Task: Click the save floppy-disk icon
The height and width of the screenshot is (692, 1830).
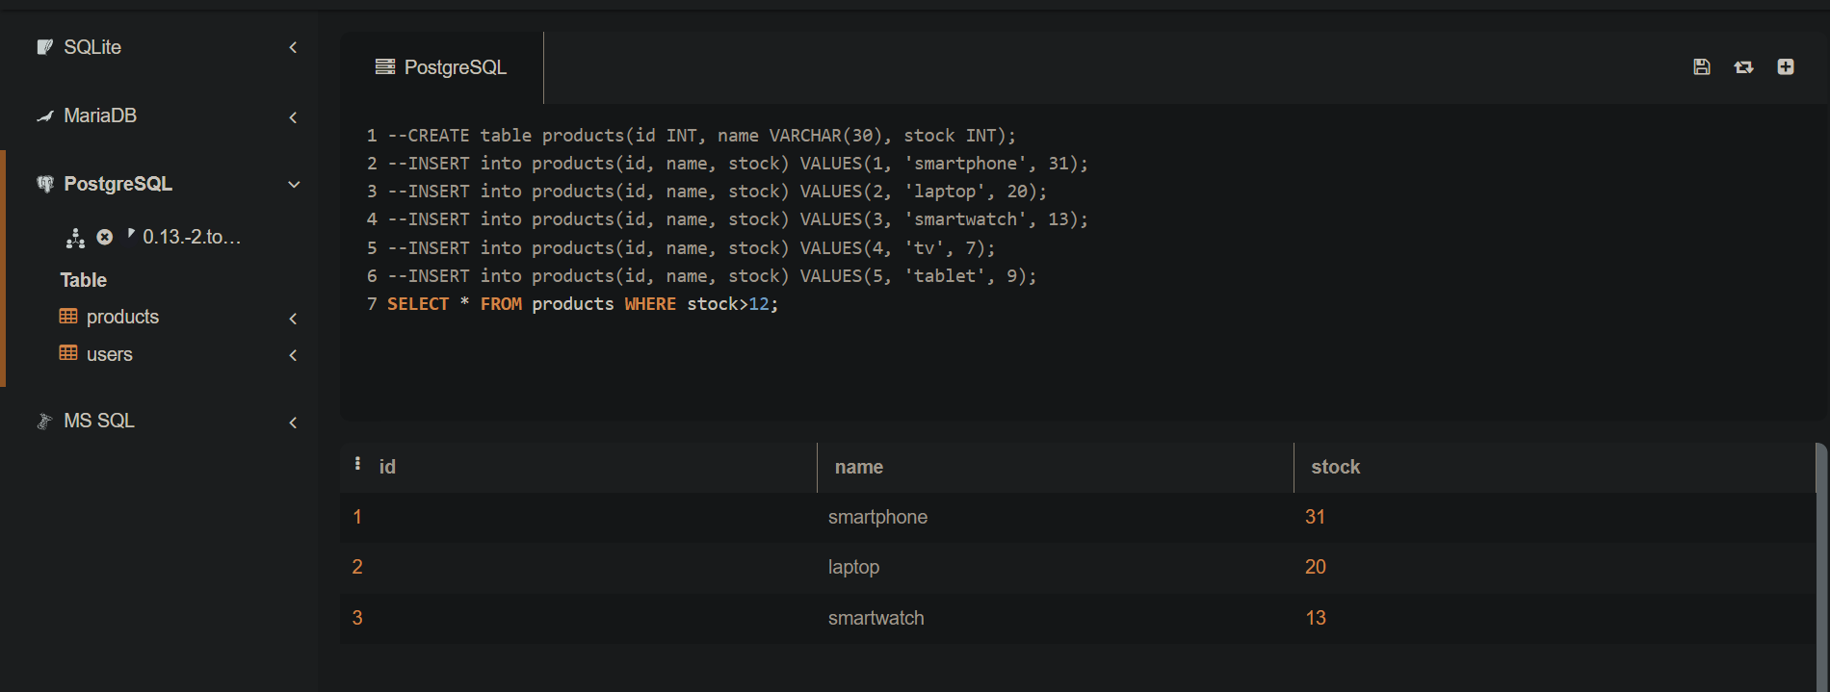Action: [x=1702, y=66]
